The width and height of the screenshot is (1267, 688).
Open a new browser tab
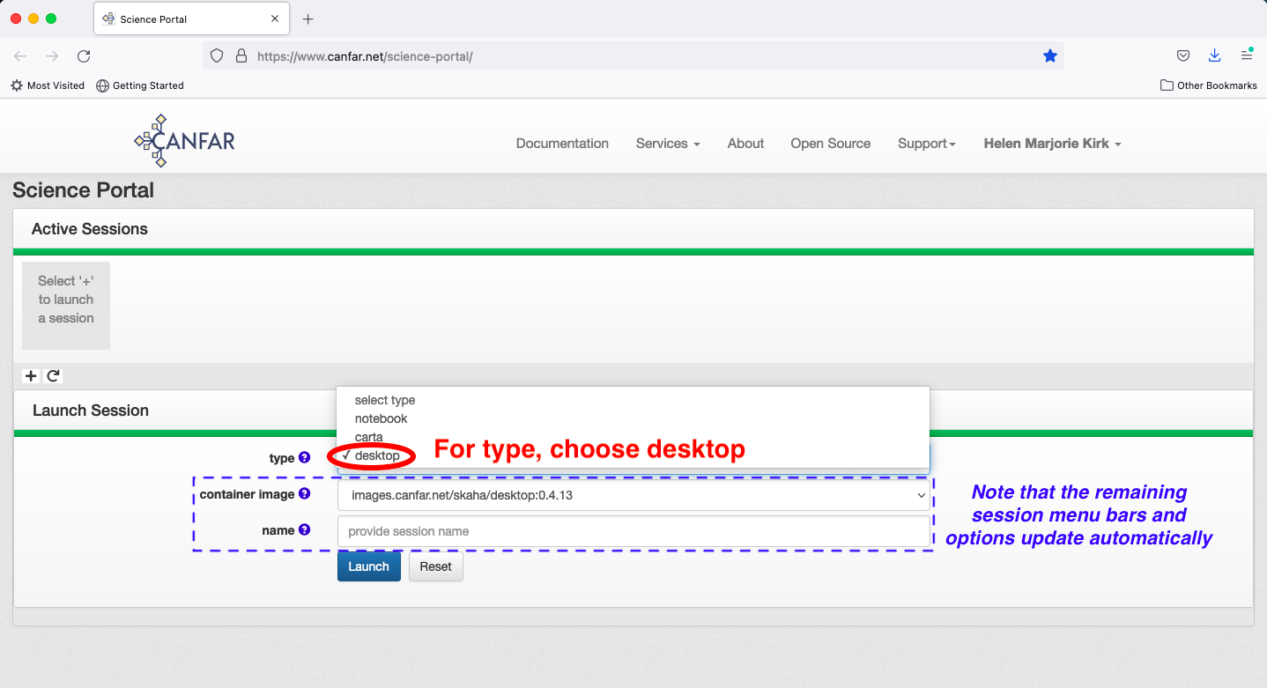coord(307,18)
